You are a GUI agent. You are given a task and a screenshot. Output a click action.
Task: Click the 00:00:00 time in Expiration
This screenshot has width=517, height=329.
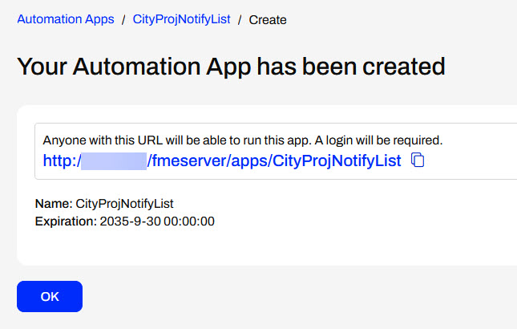point(189,220)
